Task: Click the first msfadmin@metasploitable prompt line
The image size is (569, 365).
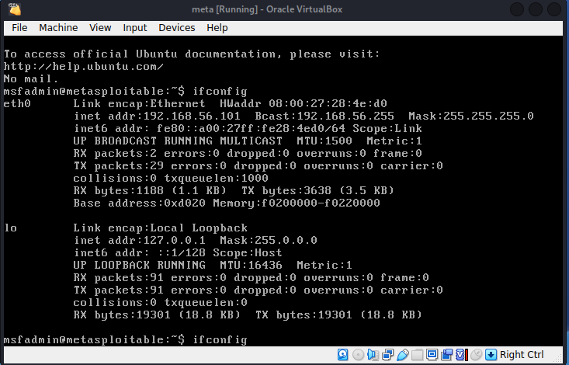Action: [x=126, y=91]
